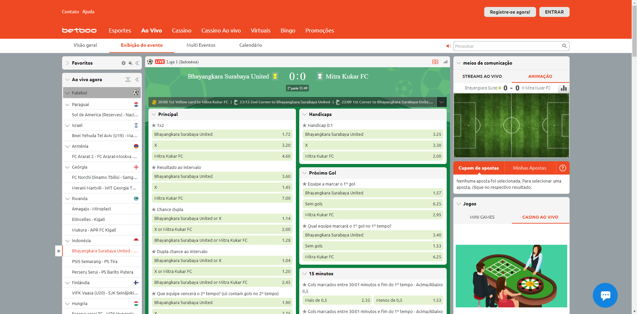Viewport: 637px width, 314px height.
Task: Switch to STREAMS AO VIVO tab
Action: click(482, 76)
